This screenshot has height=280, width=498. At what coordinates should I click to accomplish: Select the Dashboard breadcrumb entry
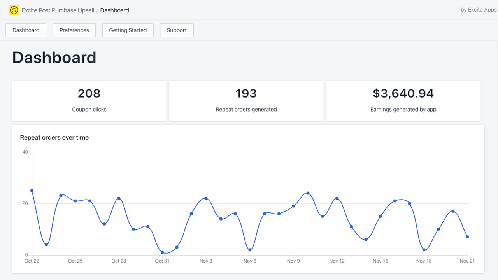coord(114,10)
